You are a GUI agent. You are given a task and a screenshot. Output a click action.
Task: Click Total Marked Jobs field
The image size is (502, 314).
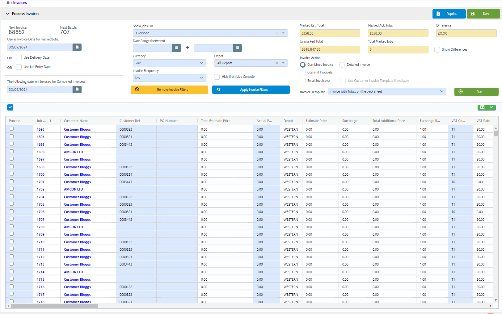398,49
